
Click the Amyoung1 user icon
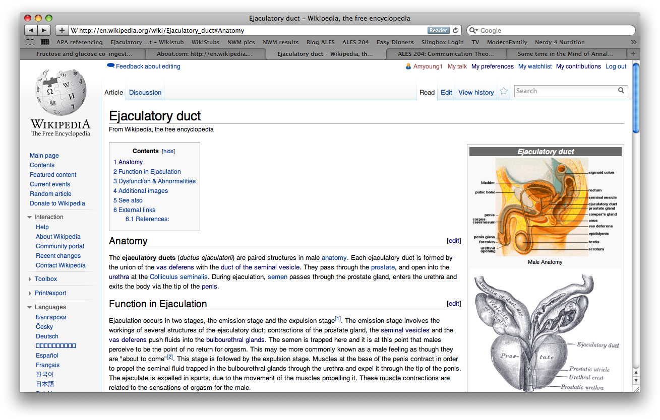coord(408,66)
